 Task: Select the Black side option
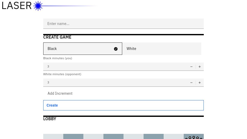(83, 49)
